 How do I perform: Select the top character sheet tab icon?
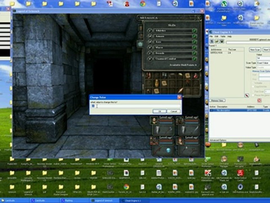pos(141,28)
